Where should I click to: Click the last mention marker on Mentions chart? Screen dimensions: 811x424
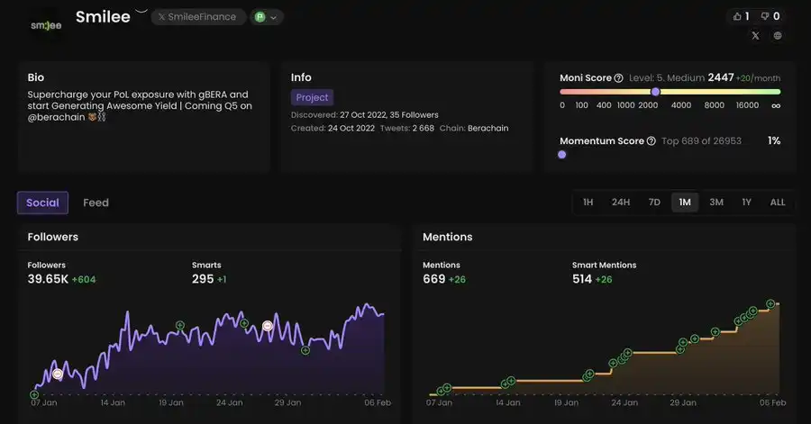pos(770,304)
